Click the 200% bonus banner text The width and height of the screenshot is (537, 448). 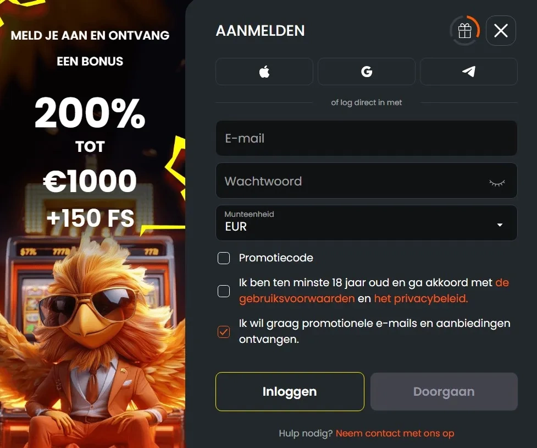pyautogui.click(x=90, y=112)
